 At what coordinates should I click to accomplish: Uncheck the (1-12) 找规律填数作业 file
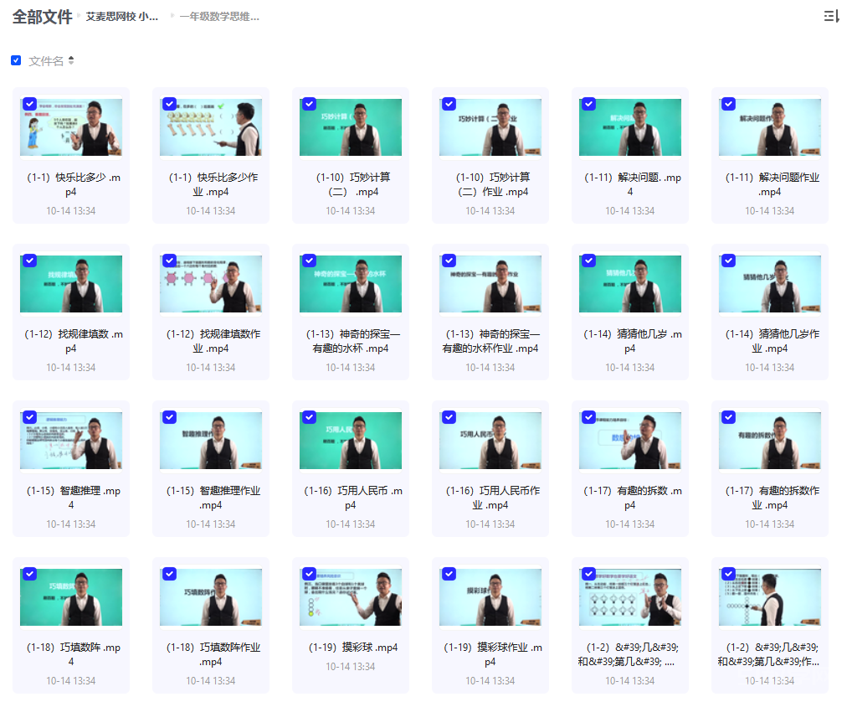tap(170, 261)
